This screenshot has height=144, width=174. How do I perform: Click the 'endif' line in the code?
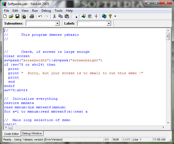[x=9, y=86]
